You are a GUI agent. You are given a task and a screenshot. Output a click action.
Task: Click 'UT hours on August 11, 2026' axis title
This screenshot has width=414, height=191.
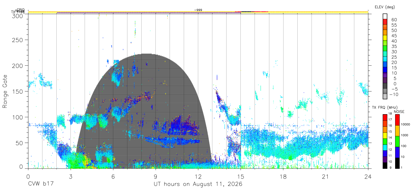coord(198,184)
